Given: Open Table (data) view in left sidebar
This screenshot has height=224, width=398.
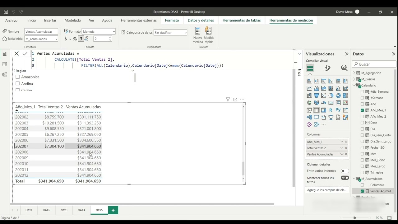Looking at the screenshot, I should 5,64.
